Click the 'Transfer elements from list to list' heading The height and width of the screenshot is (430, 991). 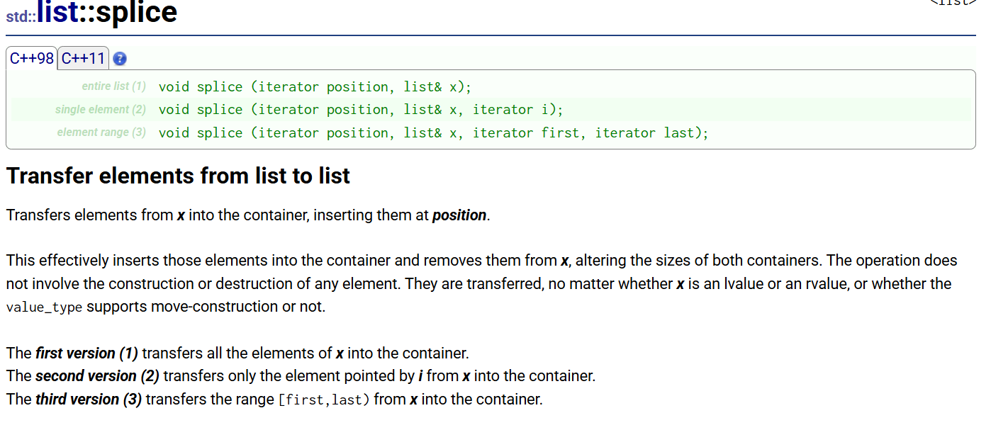(178, 176)
